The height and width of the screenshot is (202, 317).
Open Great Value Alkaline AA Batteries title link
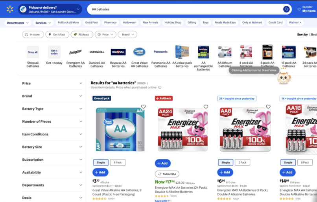(117, 192)
